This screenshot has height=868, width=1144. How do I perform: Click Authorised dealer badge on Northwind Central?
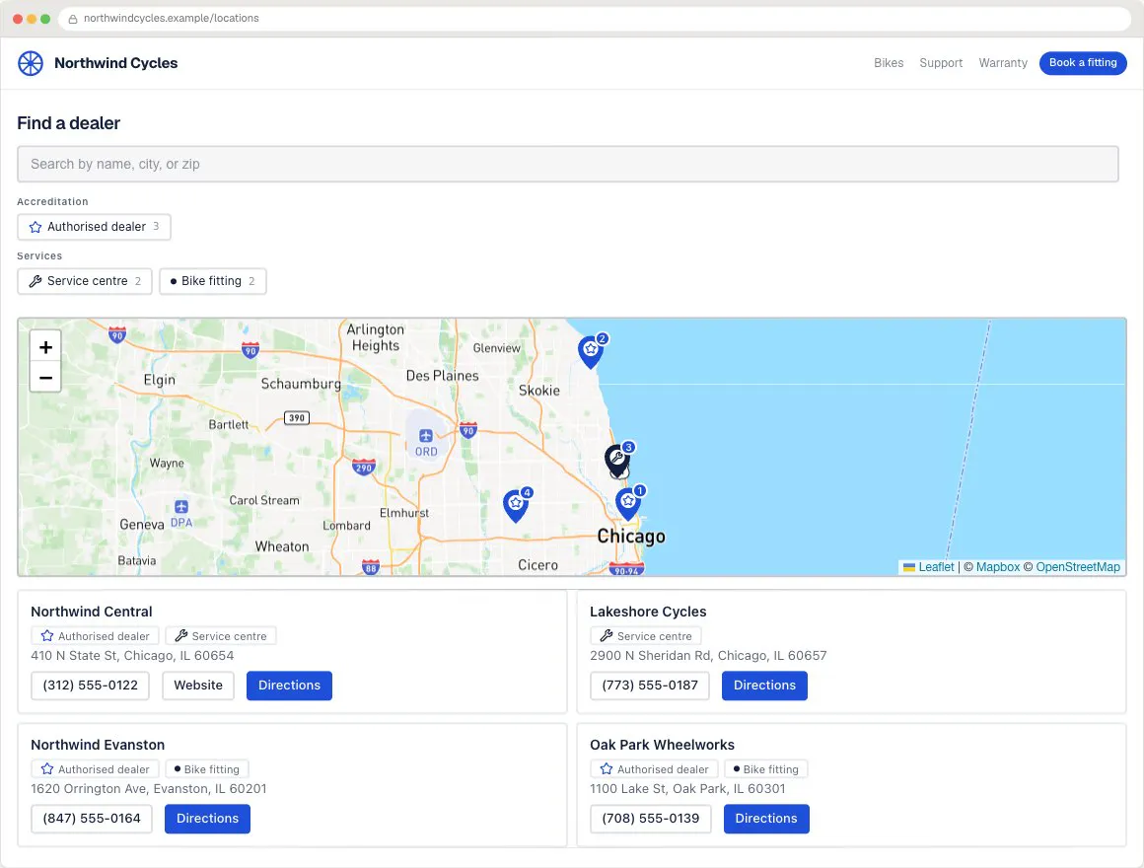click(x=95, y=636)
